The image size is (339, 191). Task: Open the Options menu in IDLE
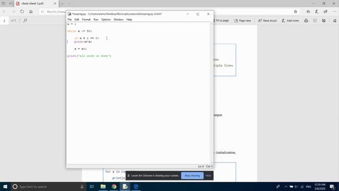click(106, 20)
